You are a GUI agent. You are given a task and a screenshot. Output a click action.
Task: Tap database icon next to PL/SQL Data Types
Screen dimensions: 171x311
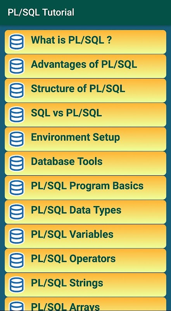(x=17, y=212)
